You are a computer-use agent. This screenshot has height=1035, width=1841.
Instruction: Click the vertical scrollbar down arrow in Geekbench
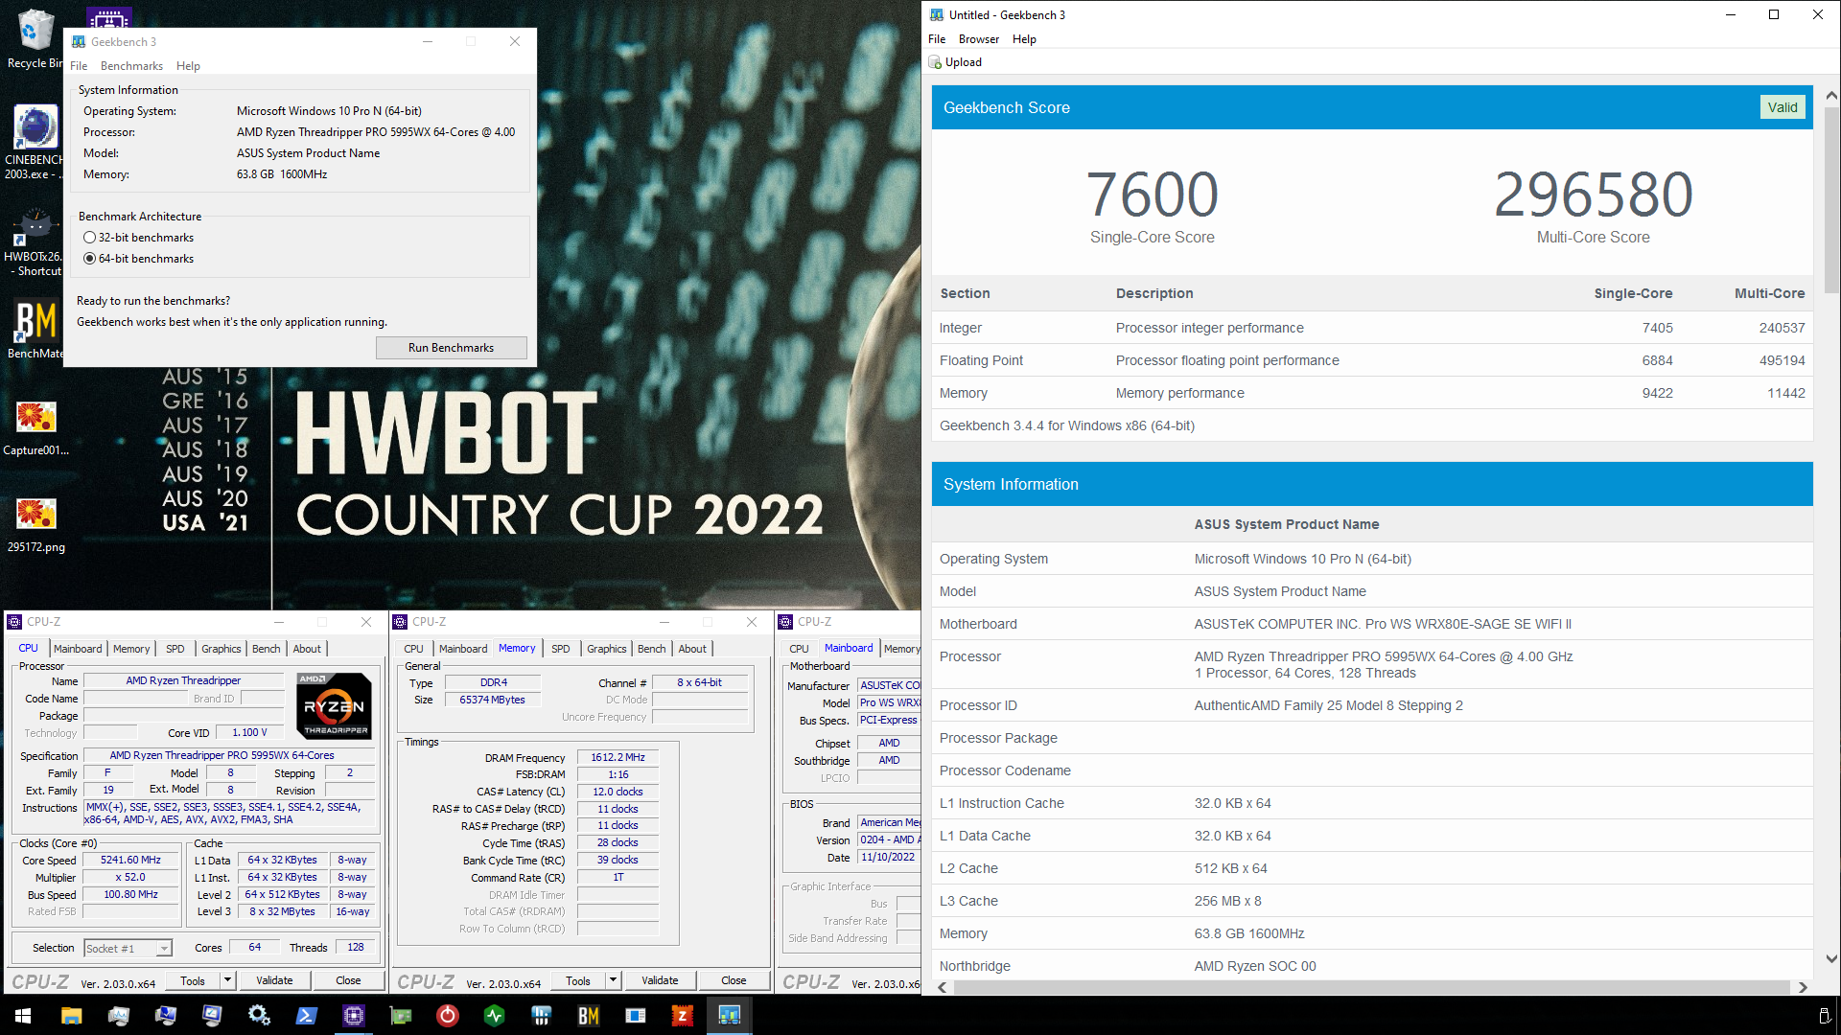click(x=1831, y=958)
